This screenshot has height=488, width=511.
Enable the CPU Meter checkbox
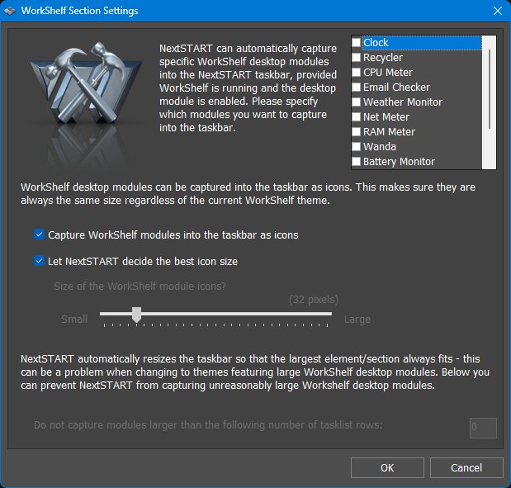tap(356, 72)
